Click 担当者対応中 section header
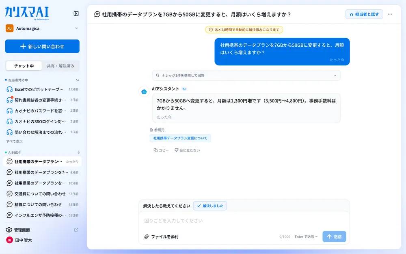This screenshot has width=406, height=254. [x=18, y=80]
